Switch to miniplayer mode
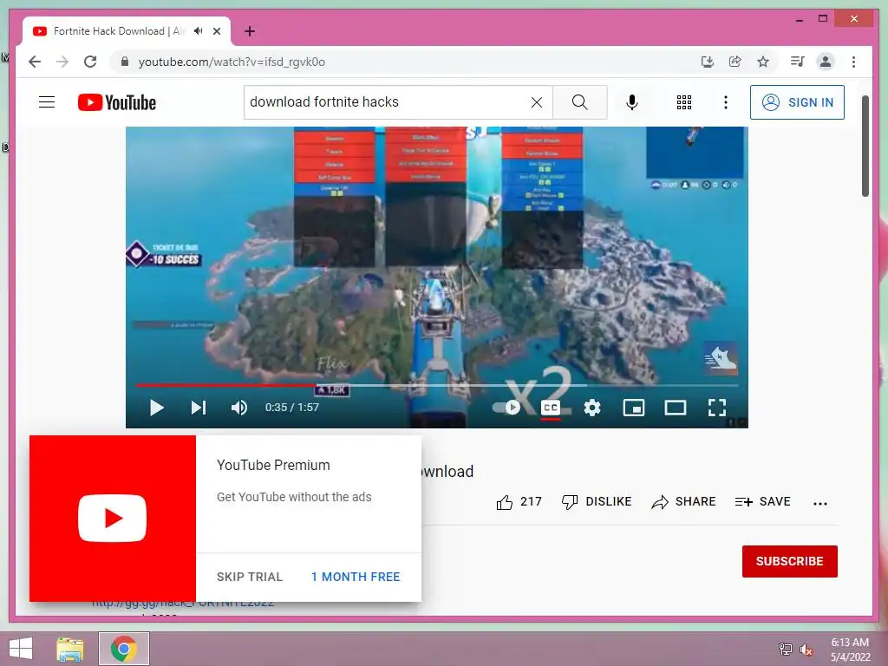This screenshot has width=888, height=666. click(x=633, y=408)
